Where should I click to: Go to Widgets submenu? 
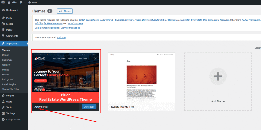6,65
